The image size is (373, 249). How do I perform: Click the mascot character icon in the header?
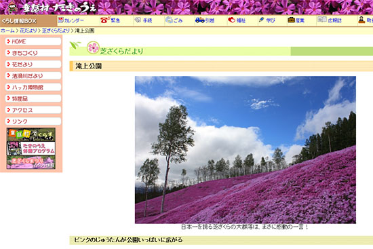[12, 7]
